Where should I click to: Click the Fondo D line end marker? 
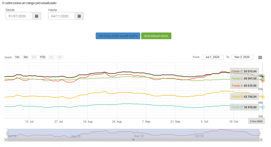263,107
